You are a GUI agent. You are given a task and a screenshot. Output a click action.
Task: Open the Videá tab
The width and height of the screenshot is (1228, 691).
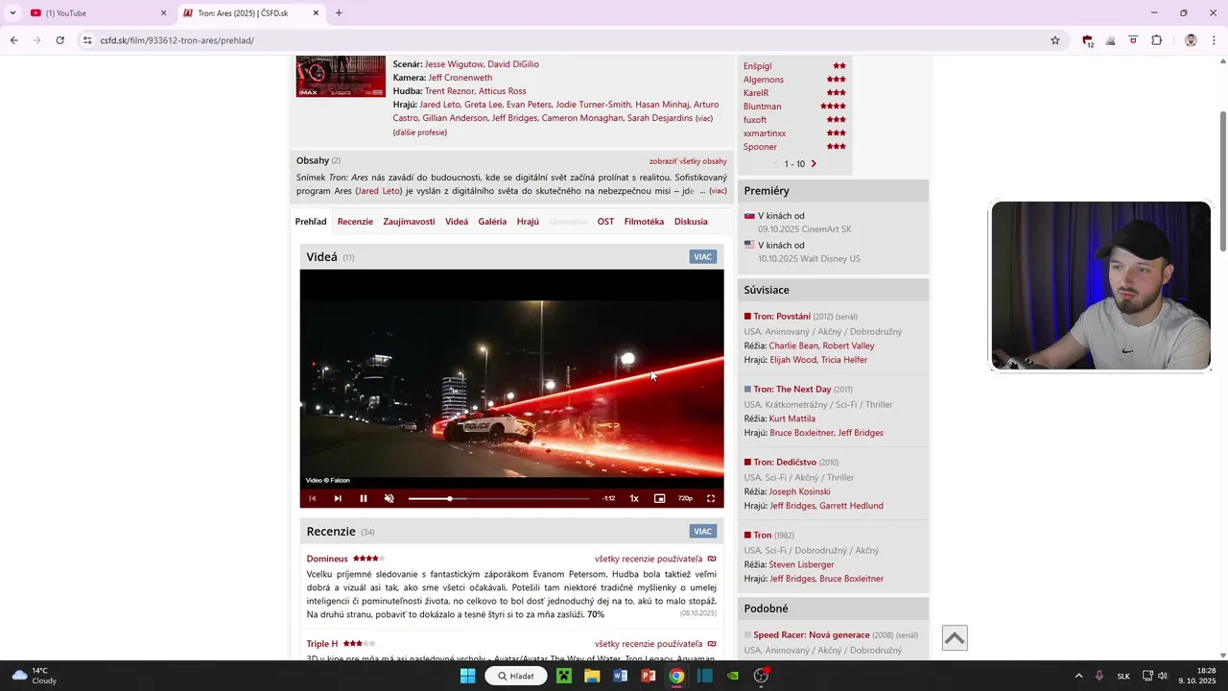(x=457, y=222)
